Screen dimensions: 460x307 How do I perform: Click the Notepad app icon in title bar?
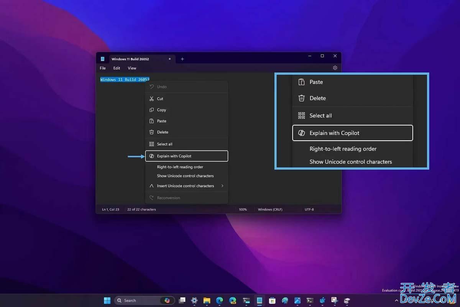(x=103, y=59)
